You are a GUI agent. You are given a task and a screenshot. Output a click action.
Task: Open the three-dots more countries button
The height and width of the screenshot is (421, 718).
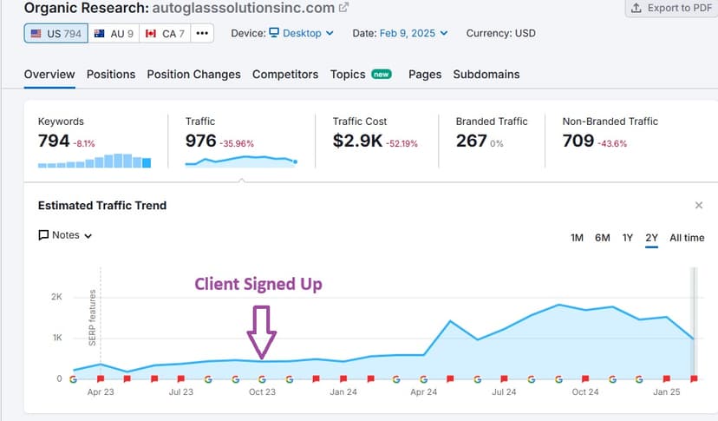[x=201, y=33]
